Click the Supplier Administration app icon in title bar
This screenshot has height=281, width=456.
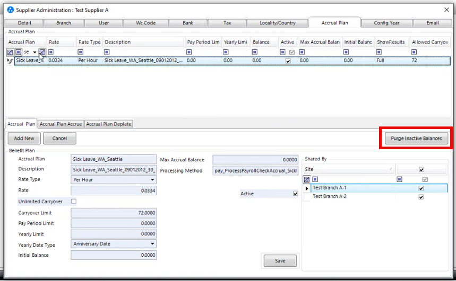click(x=11, y=10)
